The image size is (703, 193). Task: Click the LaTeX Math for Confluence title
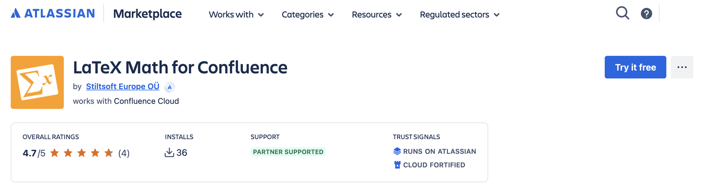point(180,67)
